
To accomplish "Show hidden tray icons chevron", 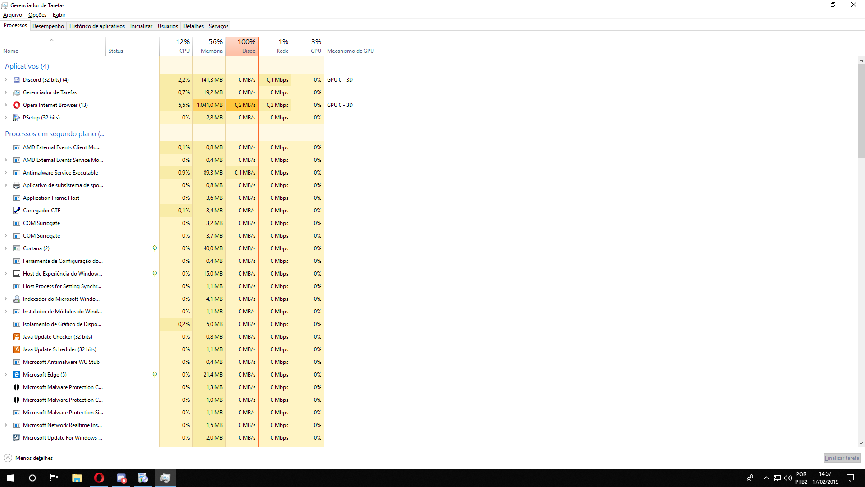I will click(766, 478).
